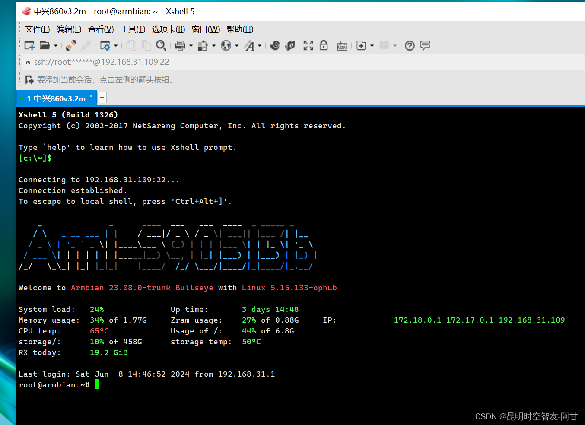Image resolution: width=585 pixels, height=425 pixels.
Task: Click the New session icon
Action: [x=29, y=45]
